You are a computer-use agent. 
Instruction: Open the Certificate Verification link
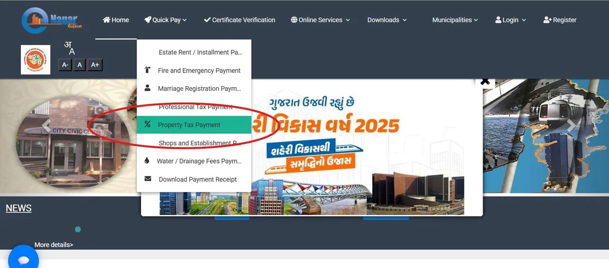(240, 20)
